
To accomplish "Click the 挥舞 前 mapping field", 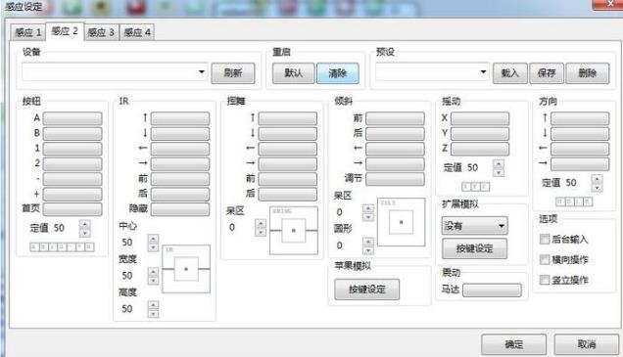I will [288, 178].
